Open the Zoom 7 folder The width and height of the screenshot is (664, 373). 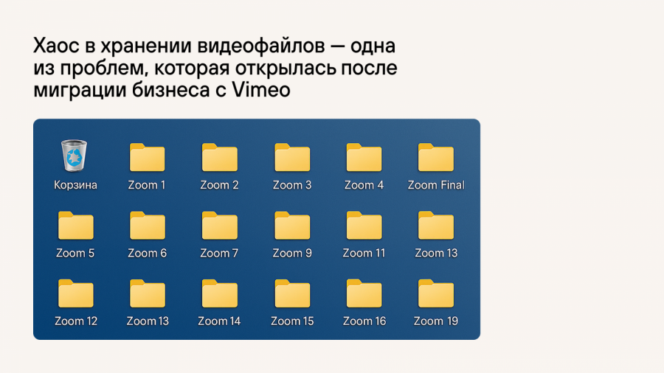point(219,226)
